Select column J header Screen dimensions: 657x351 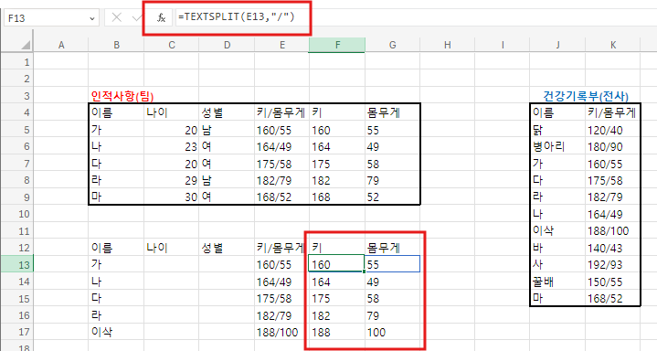click(557, 46)
